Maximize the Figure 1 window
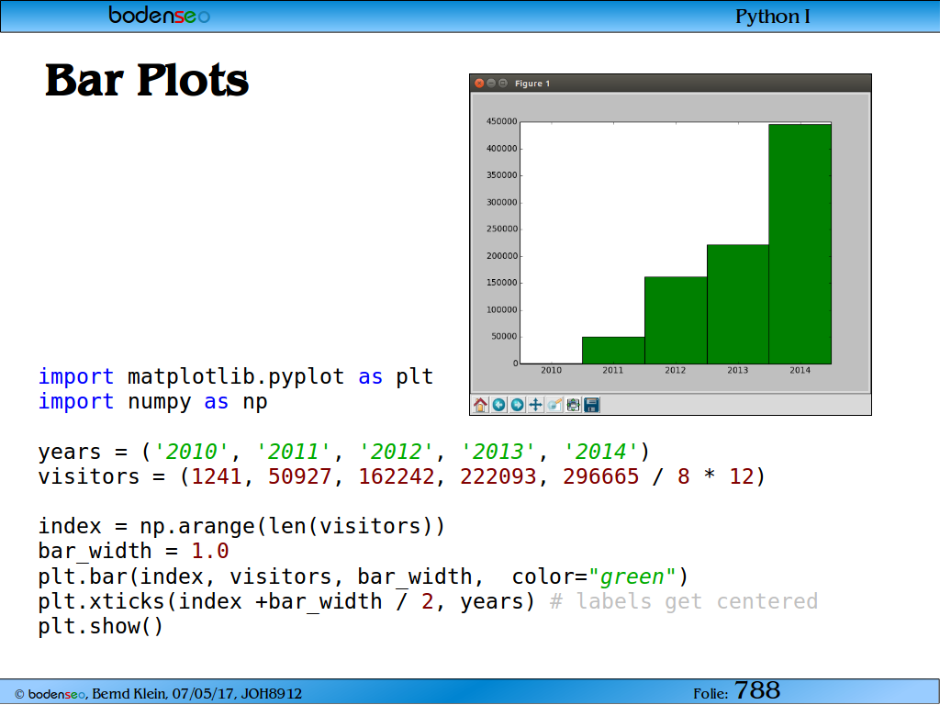This screenshot has height=705, width=940. coord(503,84)
